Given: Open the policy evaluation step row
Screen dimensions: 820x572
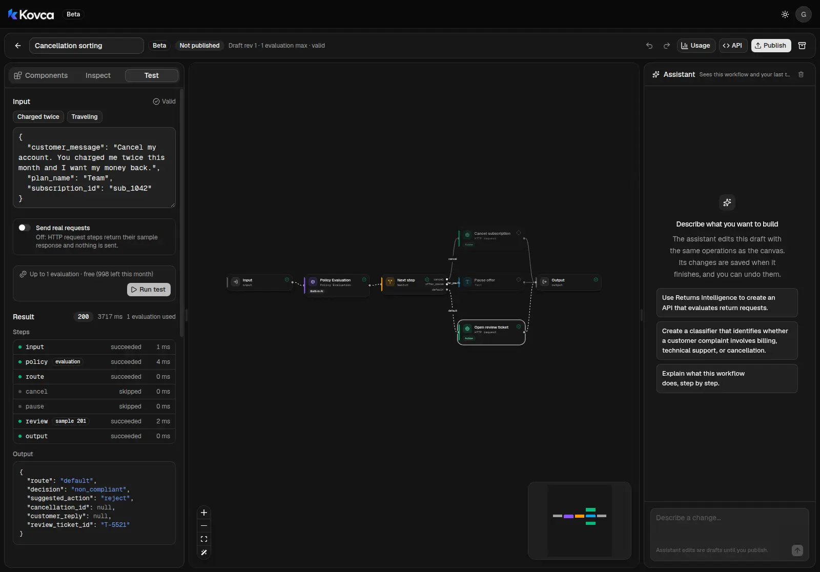Looking at the screenshot, I should [94, 362].
